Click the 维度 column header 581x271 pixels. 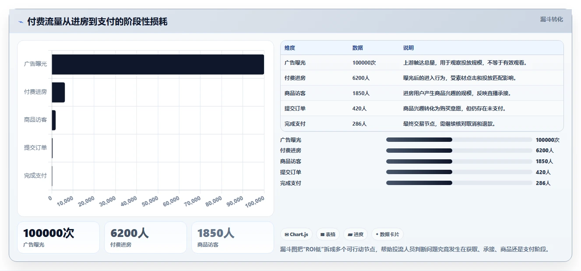coord(290,48)
